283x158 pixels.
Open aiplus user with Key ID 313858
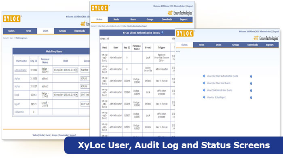17,79
